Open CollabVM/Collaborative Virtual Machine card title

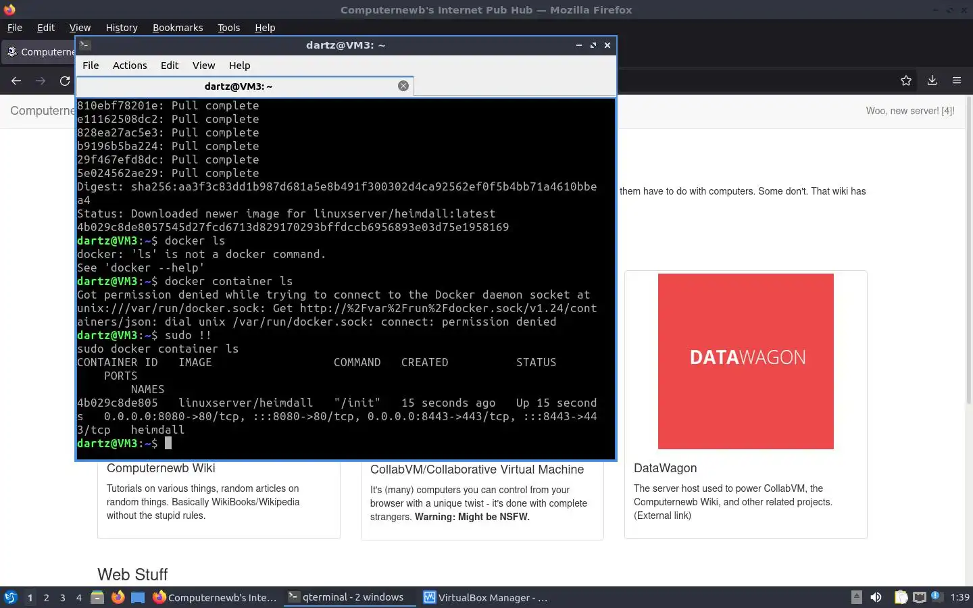(x=477, y=470)
